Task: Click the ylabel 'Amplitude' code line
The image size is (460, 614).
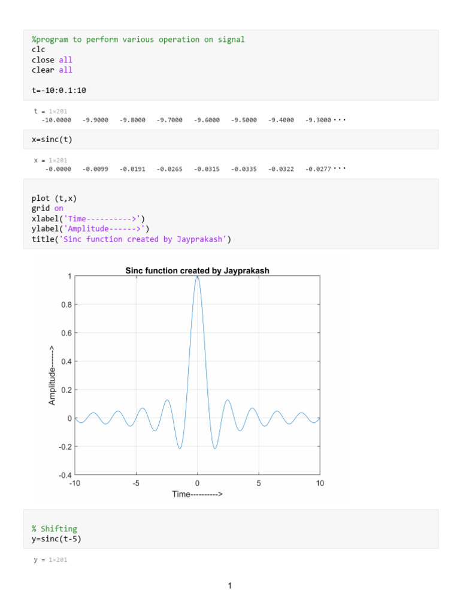Action: click(x=90, y=228)
